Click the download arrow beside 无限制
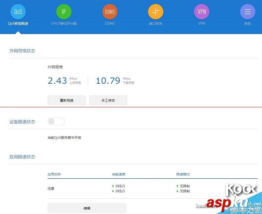The height and width of the screenshot is (214, 262). (x=177, y=191)
